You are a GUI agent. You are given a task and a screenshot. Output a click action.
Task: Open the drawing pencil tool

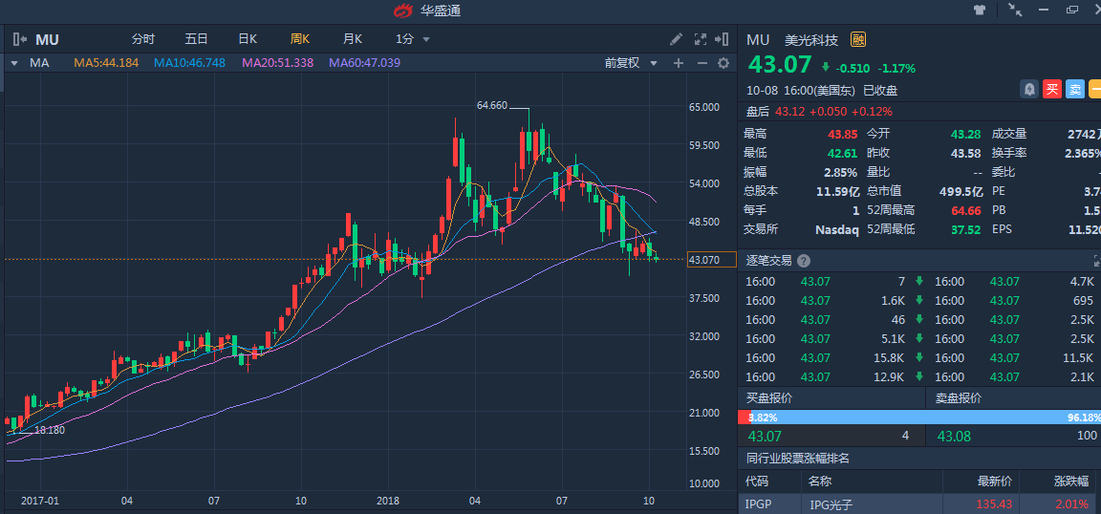[677, 39]
